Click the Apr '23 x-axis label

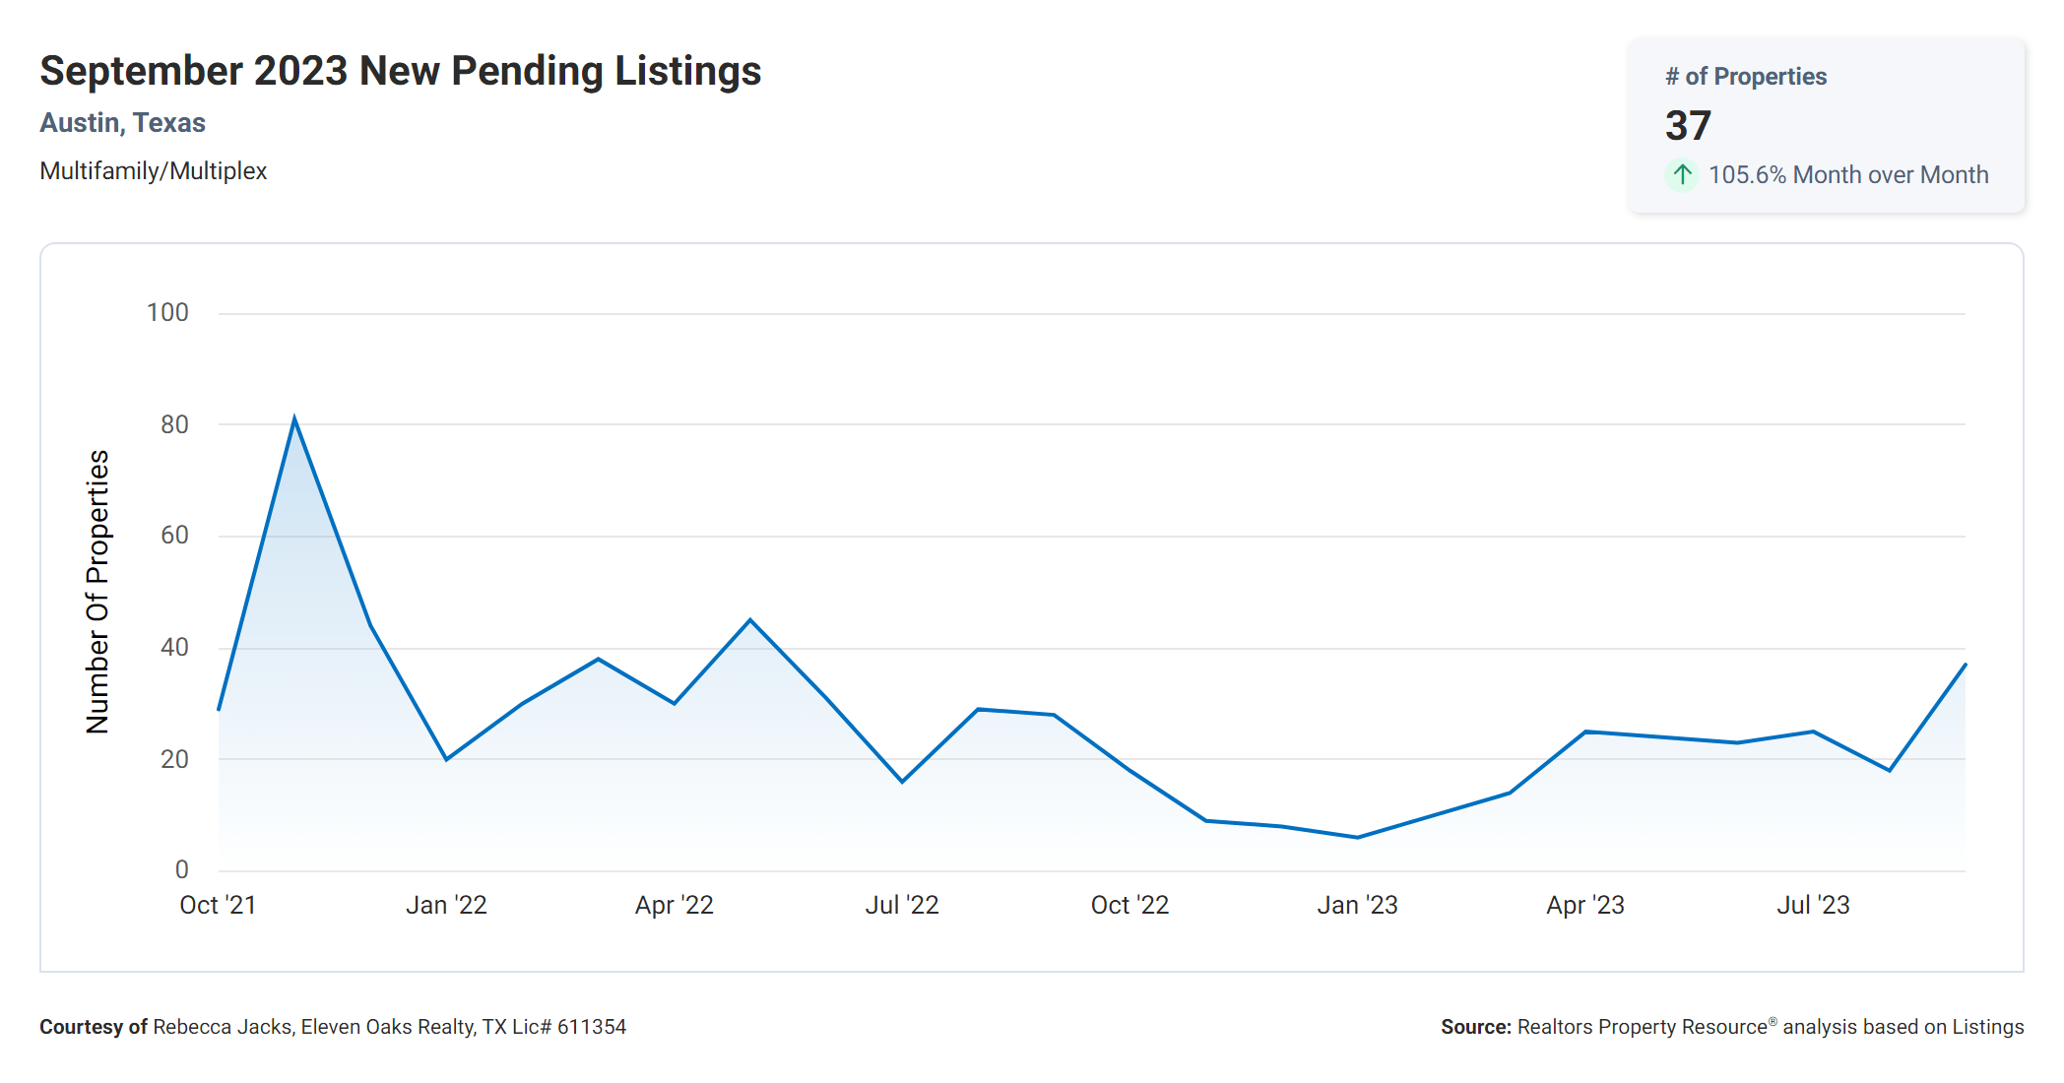click(1584, 905)
